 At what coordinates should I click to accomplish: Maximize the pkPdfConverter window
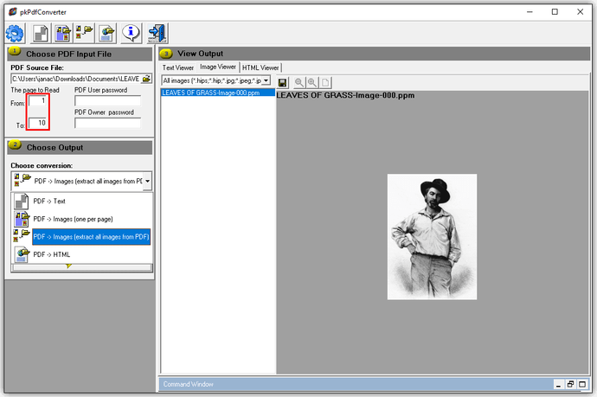point(555,12)
